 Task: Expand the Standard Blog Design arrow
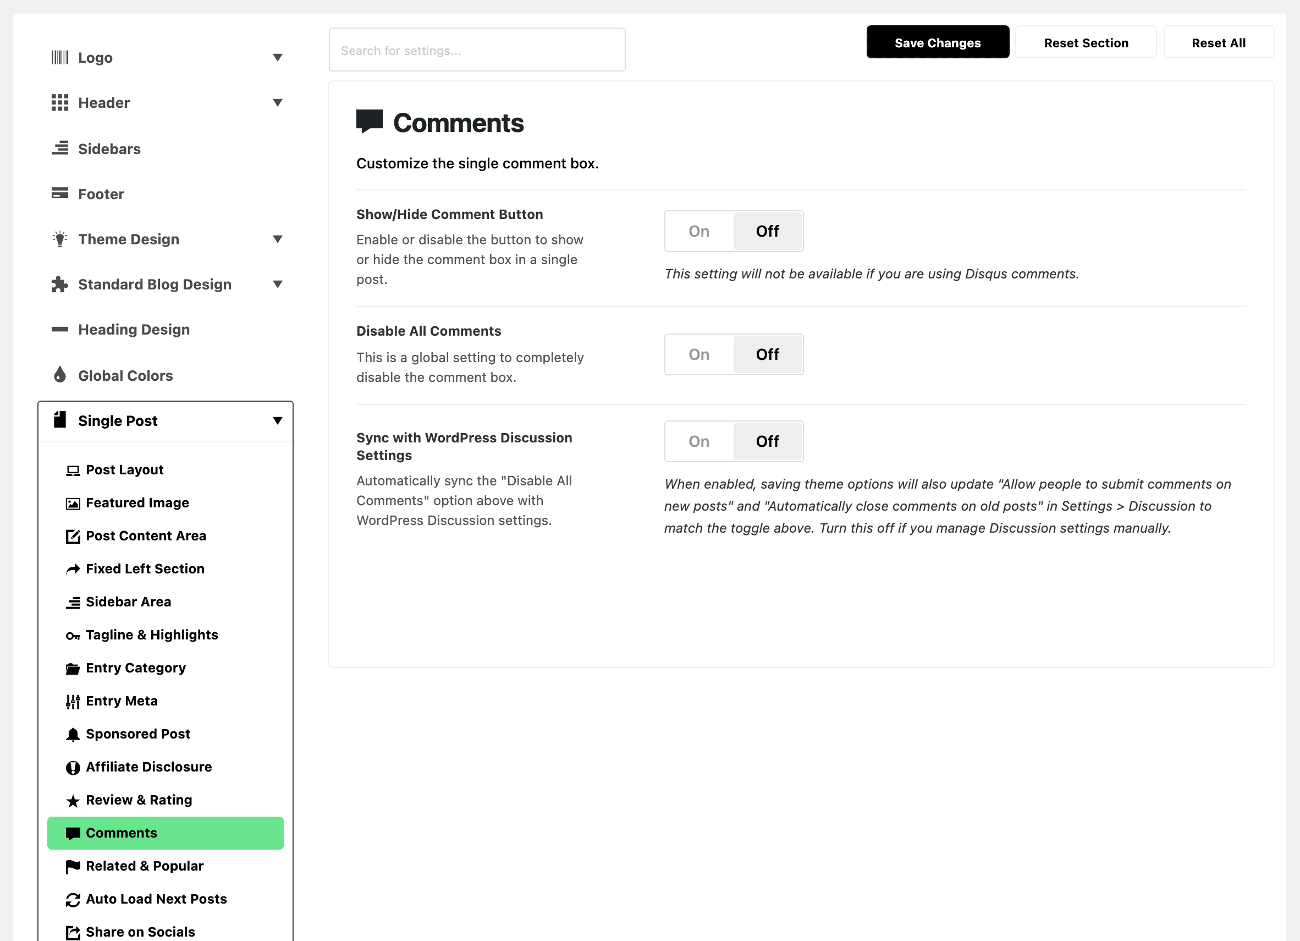click(277, 285)
